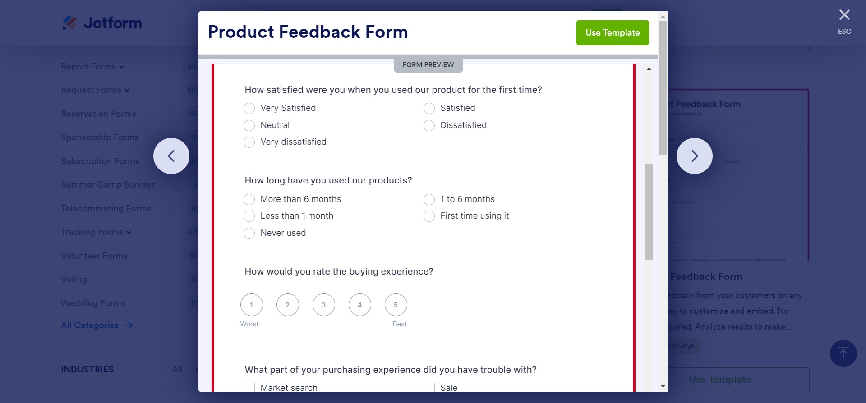Select Voting in the sidebar

74,279
